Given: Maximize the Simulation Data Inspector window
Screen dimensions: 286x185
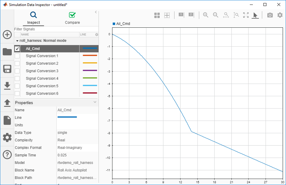Looking at the screenshot, I should click(x=265, y=5).
